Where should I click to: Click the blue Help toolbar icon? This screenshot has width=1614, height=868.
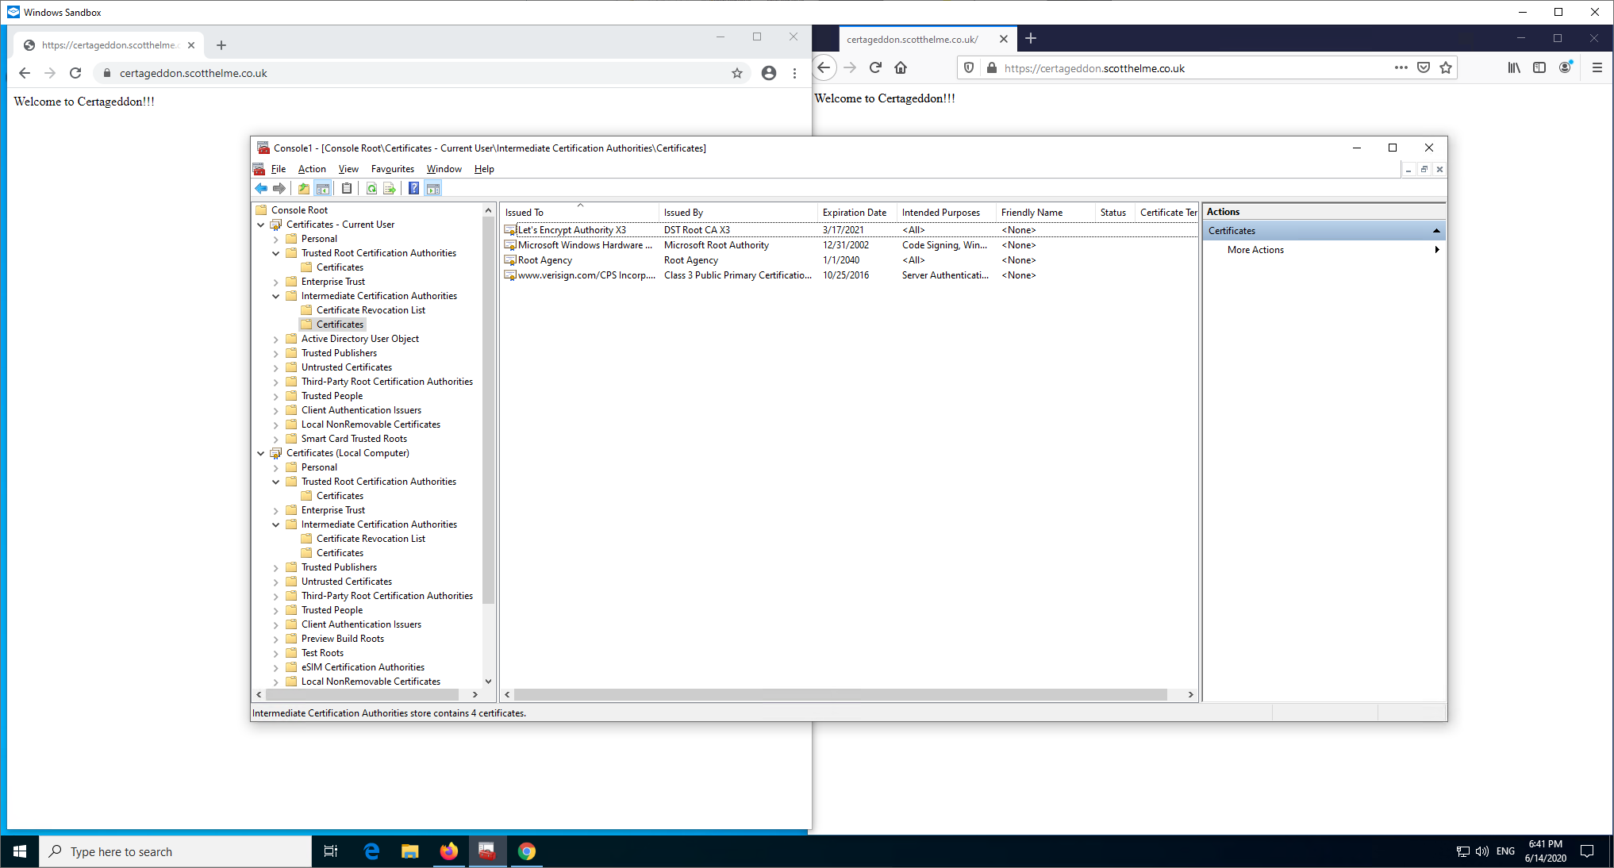pos(413,188)
